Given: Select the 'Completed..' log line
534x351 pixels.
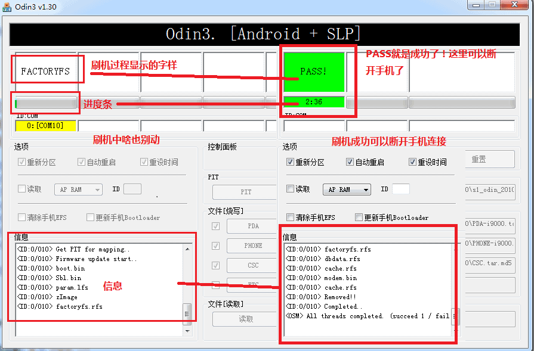Looking at the screenshot, I should [324, 306].
